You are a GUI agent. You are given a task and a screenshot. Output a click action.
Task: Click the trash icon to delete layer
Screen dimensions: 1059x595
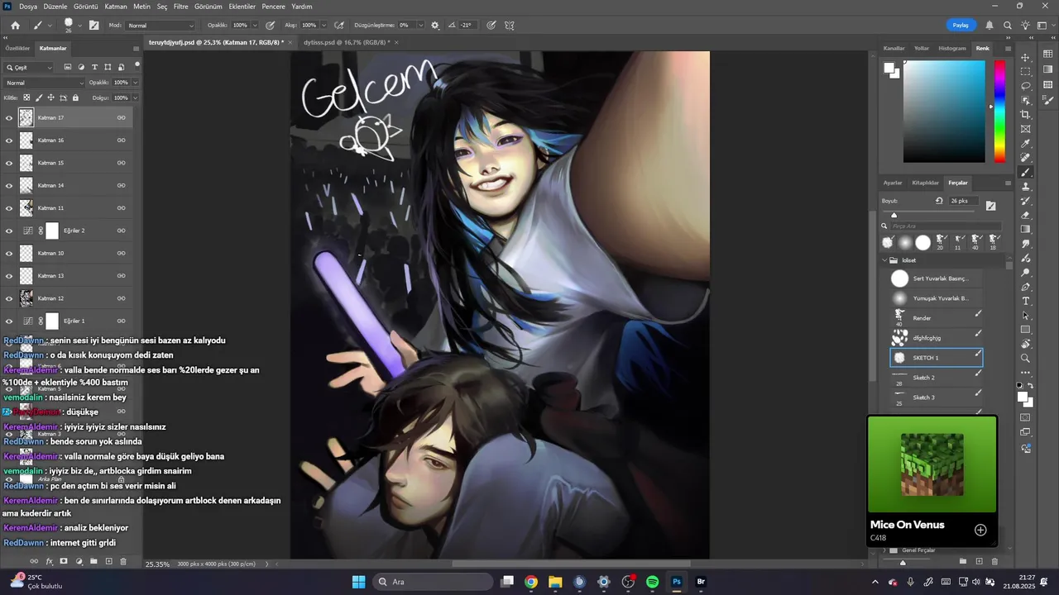(123, 561)
